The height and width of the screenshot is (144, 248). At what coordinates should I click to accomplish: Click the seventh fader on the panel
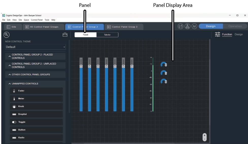point(132,84)
